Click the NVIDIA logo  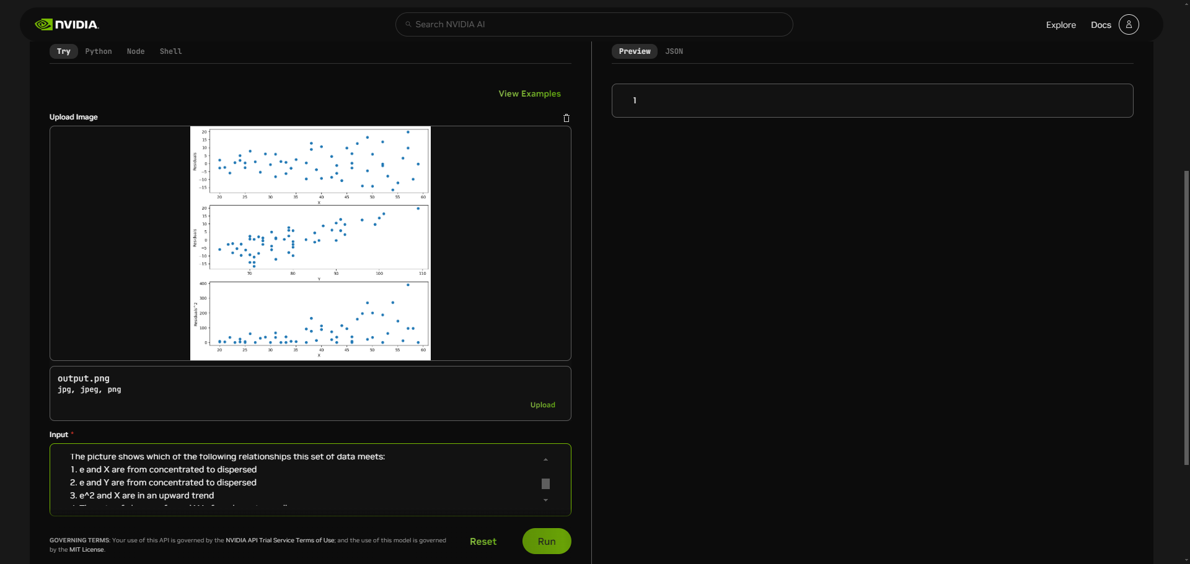click(67, 25)
